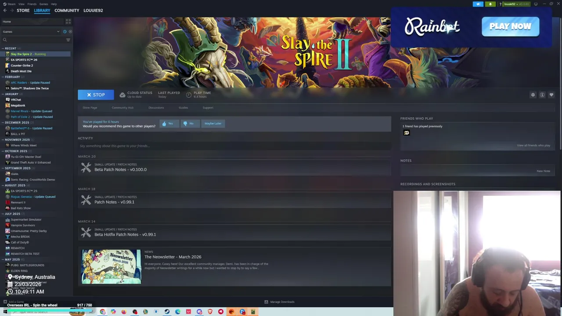Open The Newsletter March 2026 thumbnail
The image size is (562, 316).
pos(112,267)
